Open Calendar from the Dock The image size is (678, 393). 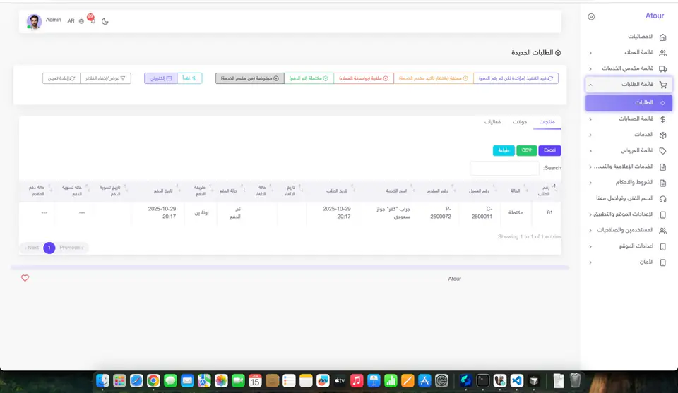pos(255,380)
